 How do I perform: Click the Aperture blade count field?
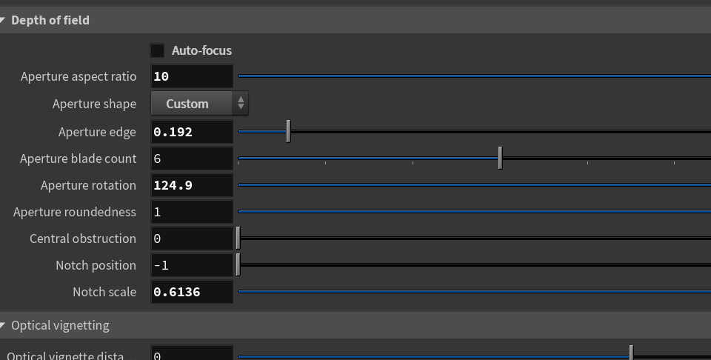coord(192,159)
